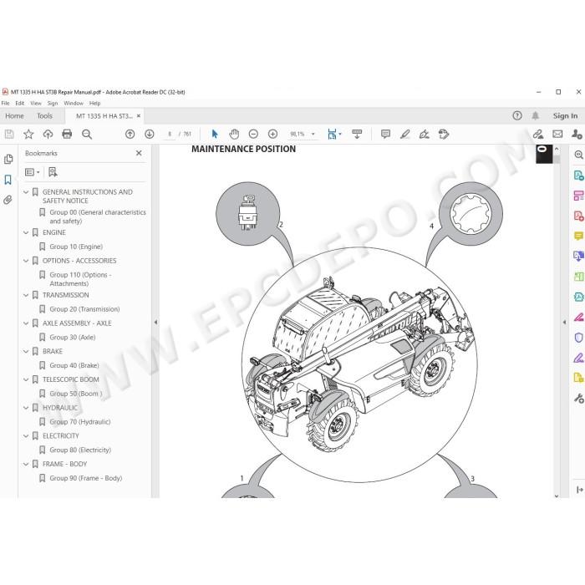Open the Help menu
This screenshot has height=585, width=585.
[x=94, y=104]
